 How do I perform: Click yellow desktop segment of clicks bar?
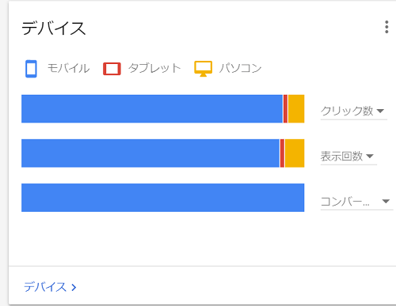tap(296, 109)
